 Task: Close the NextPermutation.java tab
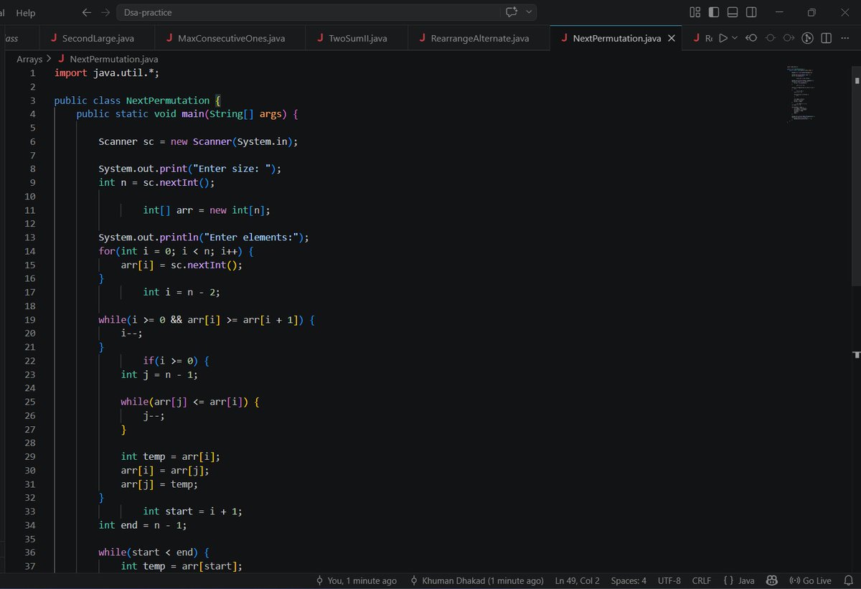pyautogui.click(x=672, y=38)
